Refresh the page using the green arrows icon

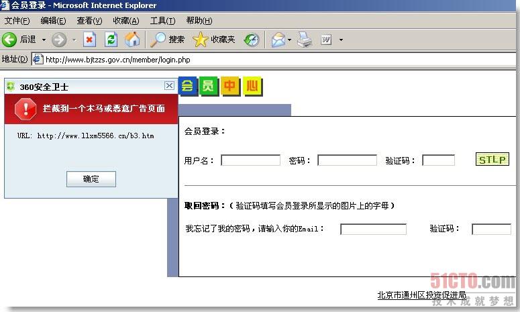(111, 40)
